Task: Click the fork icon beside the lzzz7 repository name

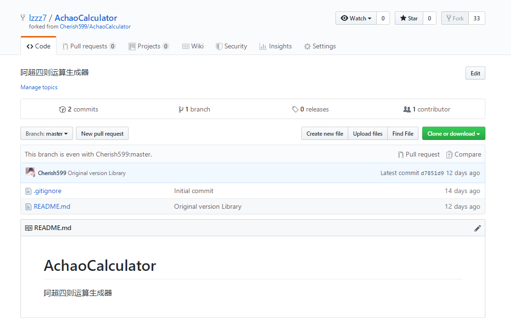Action: tap(22, 18)
